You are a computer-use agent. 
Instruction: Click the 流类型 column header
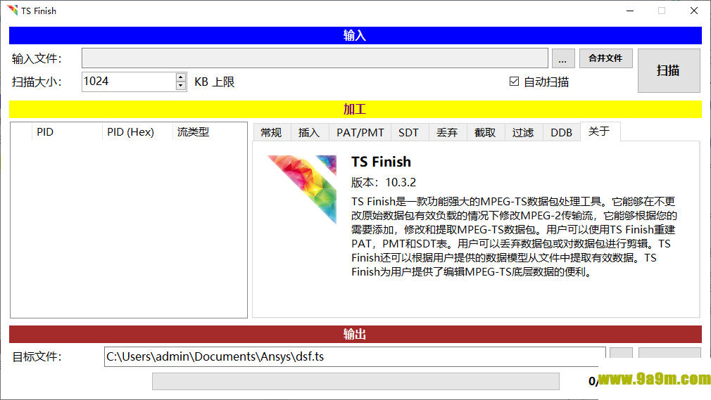[x=210, y=132]
